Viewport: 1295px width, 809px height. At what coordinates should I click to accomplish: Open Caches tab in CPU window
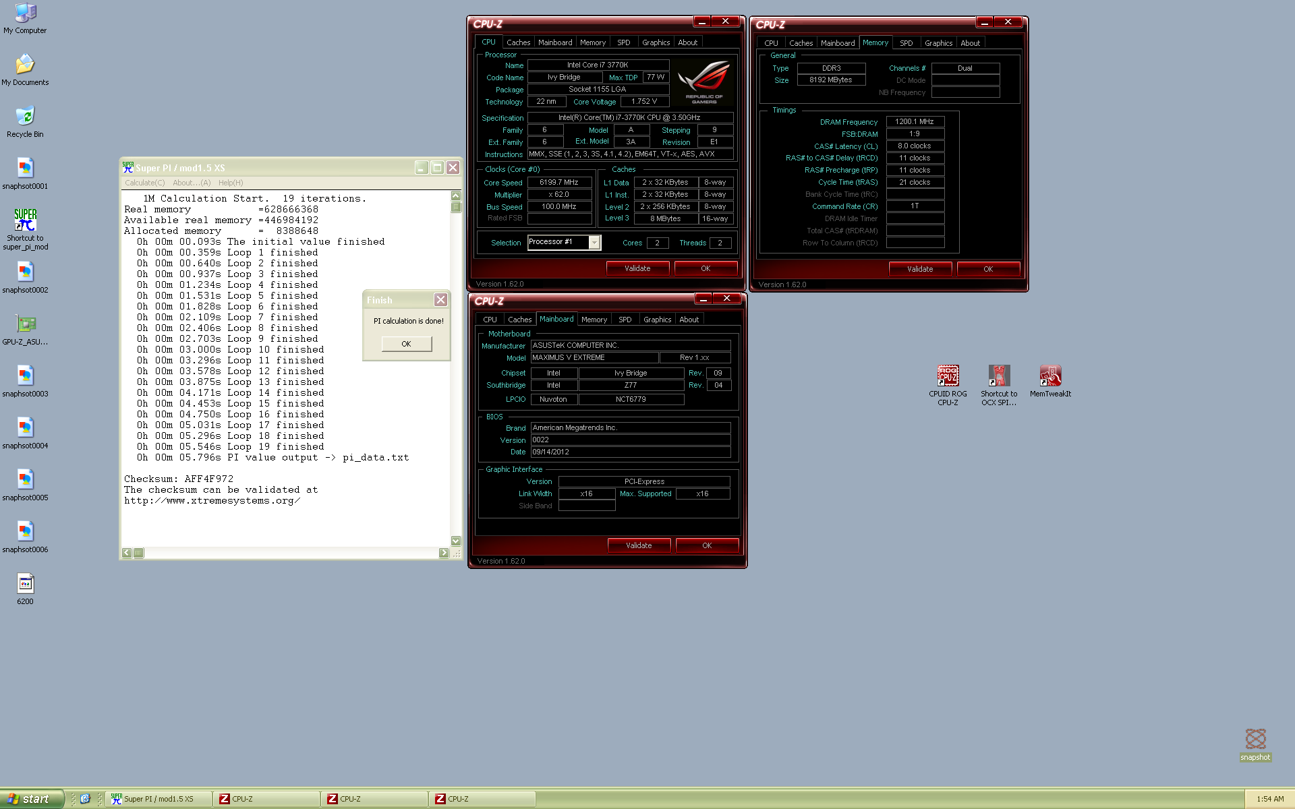click(518, 42)
